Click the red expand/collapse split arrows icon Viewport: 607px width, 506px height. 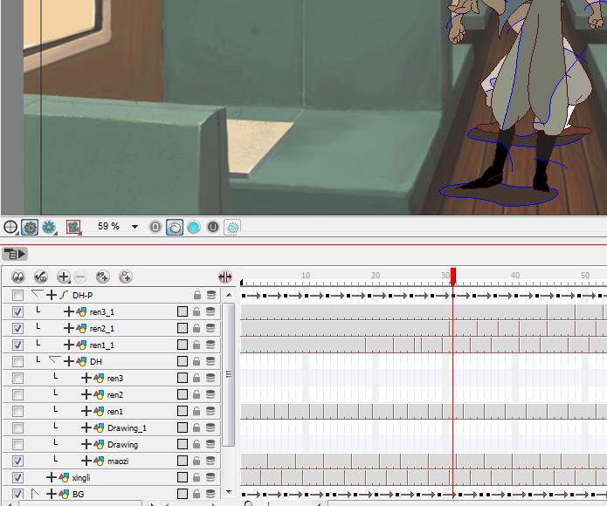(225, 277)
